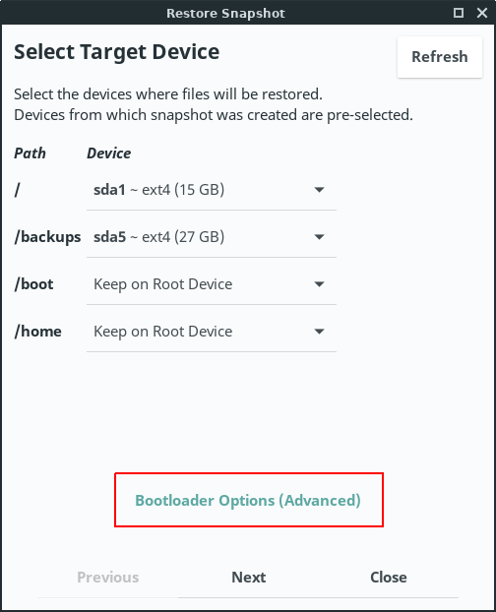Click the Path column header

pos(31,153)
